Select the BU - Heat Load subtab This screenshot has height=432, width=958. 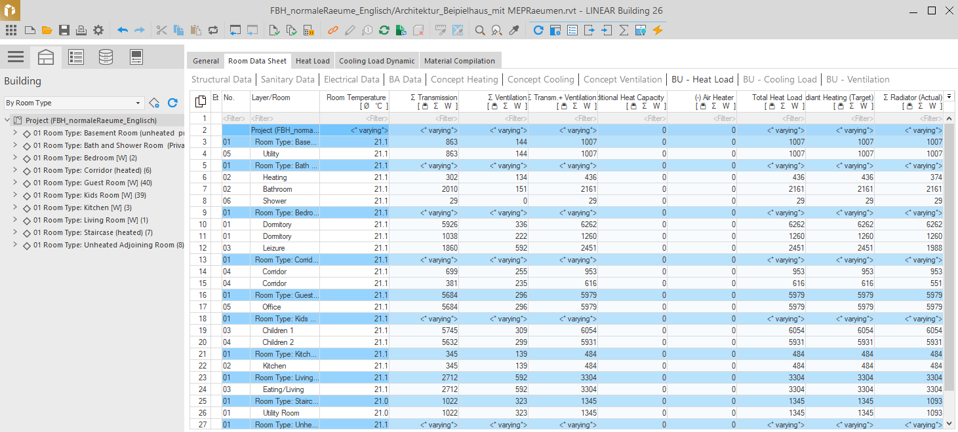pyautogui.click(x=702, y=79)
